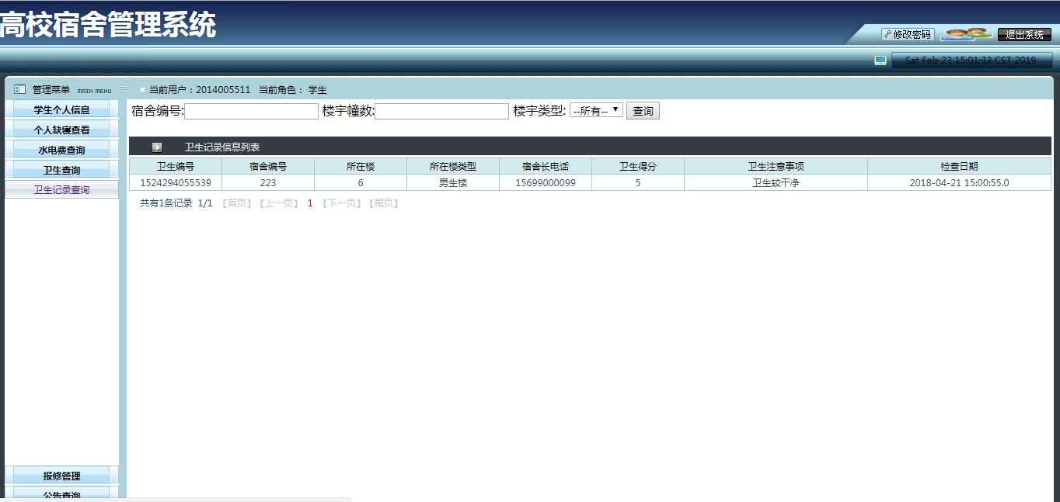Expand 卫生查询 menu section
1060x502 pixels.
(62, 170)
